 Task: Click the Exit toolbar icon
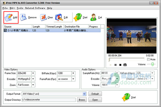pos(93,17)
